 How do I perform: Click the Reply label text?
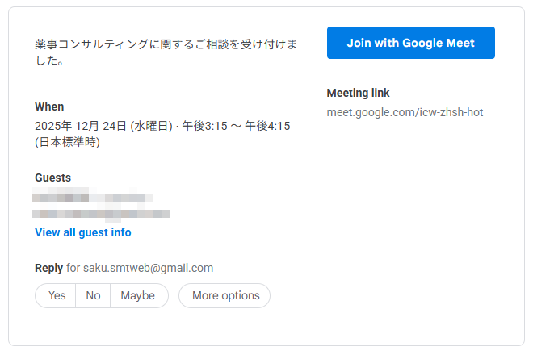(x=48, y=268)
